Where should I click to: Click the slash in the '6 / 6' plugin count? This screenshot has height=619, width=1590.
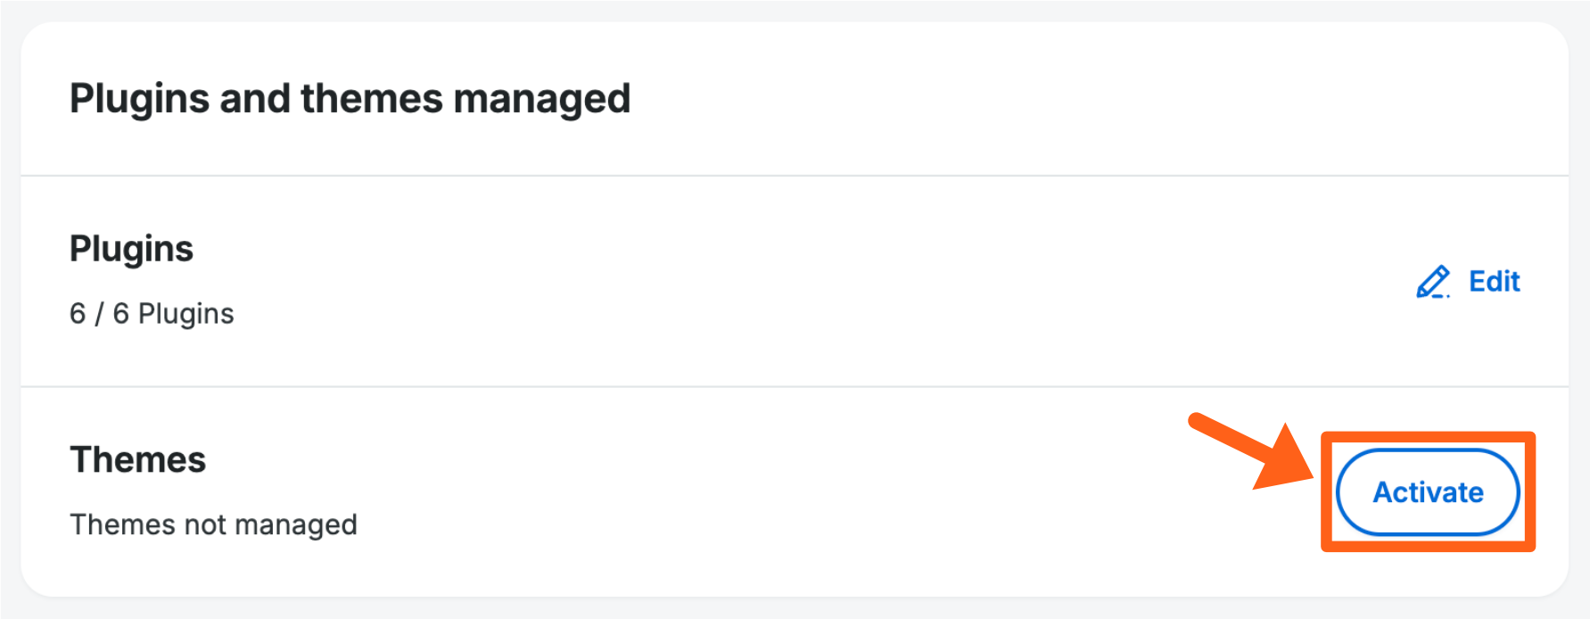point(99,314)
